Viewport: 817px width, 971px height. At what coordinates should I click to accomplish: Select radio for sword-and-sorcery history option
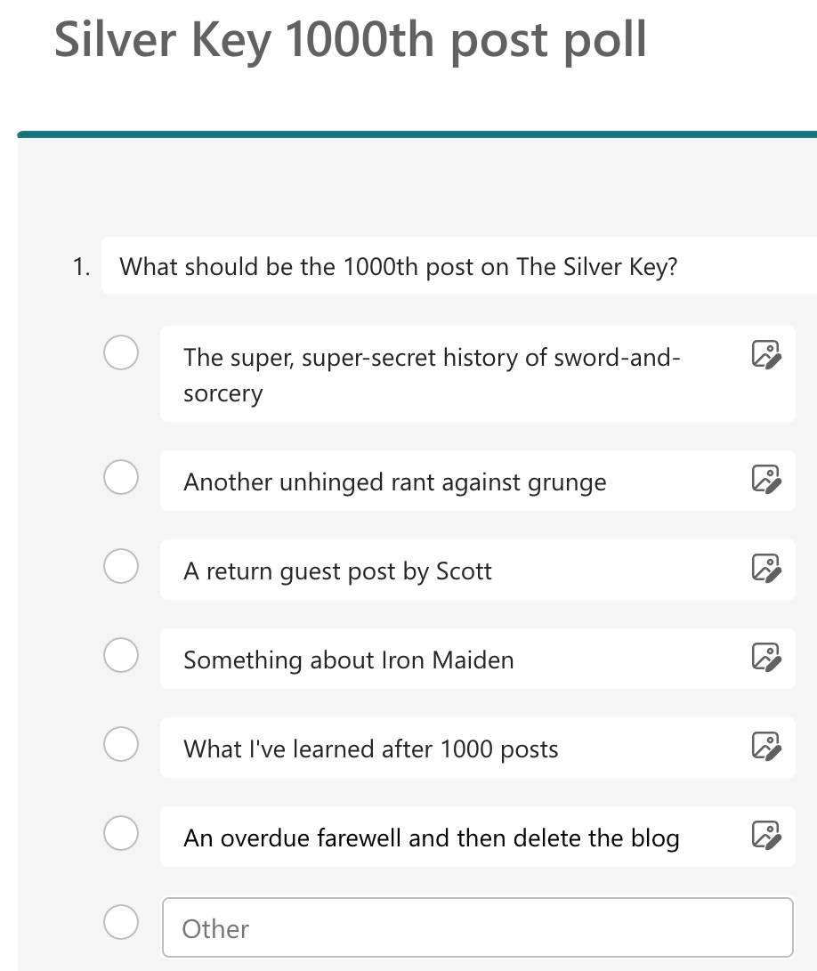pos(121,352)
